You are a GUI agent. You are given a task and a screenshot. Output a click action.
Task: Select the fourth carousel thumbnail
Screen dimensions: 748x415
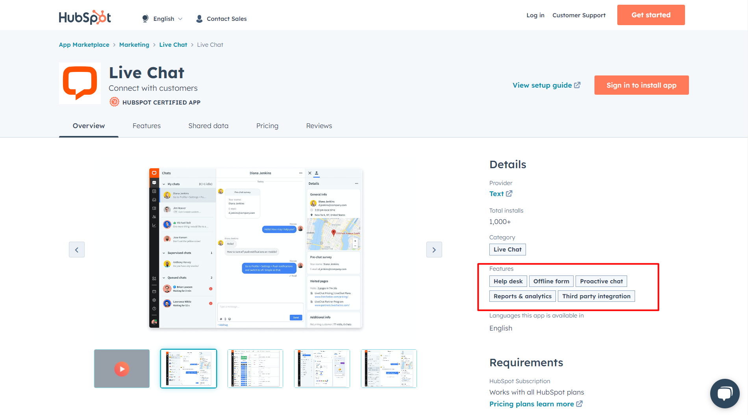tap(322, 369)
